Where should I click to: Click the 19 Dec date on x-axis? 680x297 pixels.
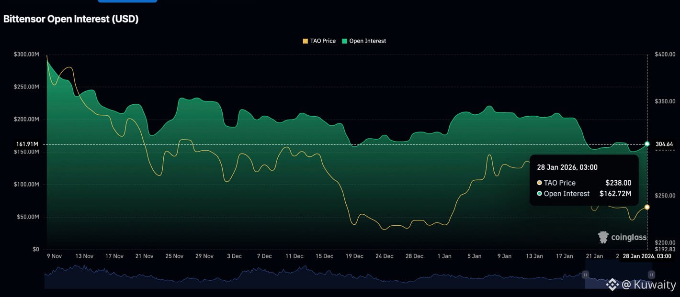pyautogui.click(x=354, y=256)
